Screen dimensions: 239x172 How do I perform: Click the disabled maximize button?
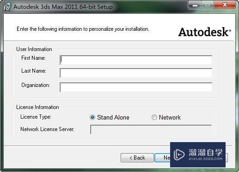coord(208,5)
